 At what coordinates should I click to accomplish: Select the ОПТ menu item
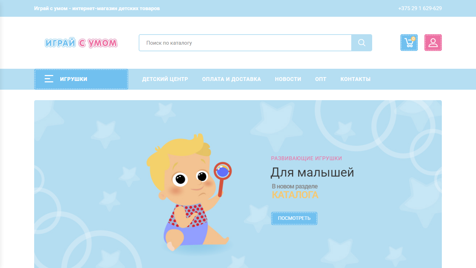(x=321, y=79)
